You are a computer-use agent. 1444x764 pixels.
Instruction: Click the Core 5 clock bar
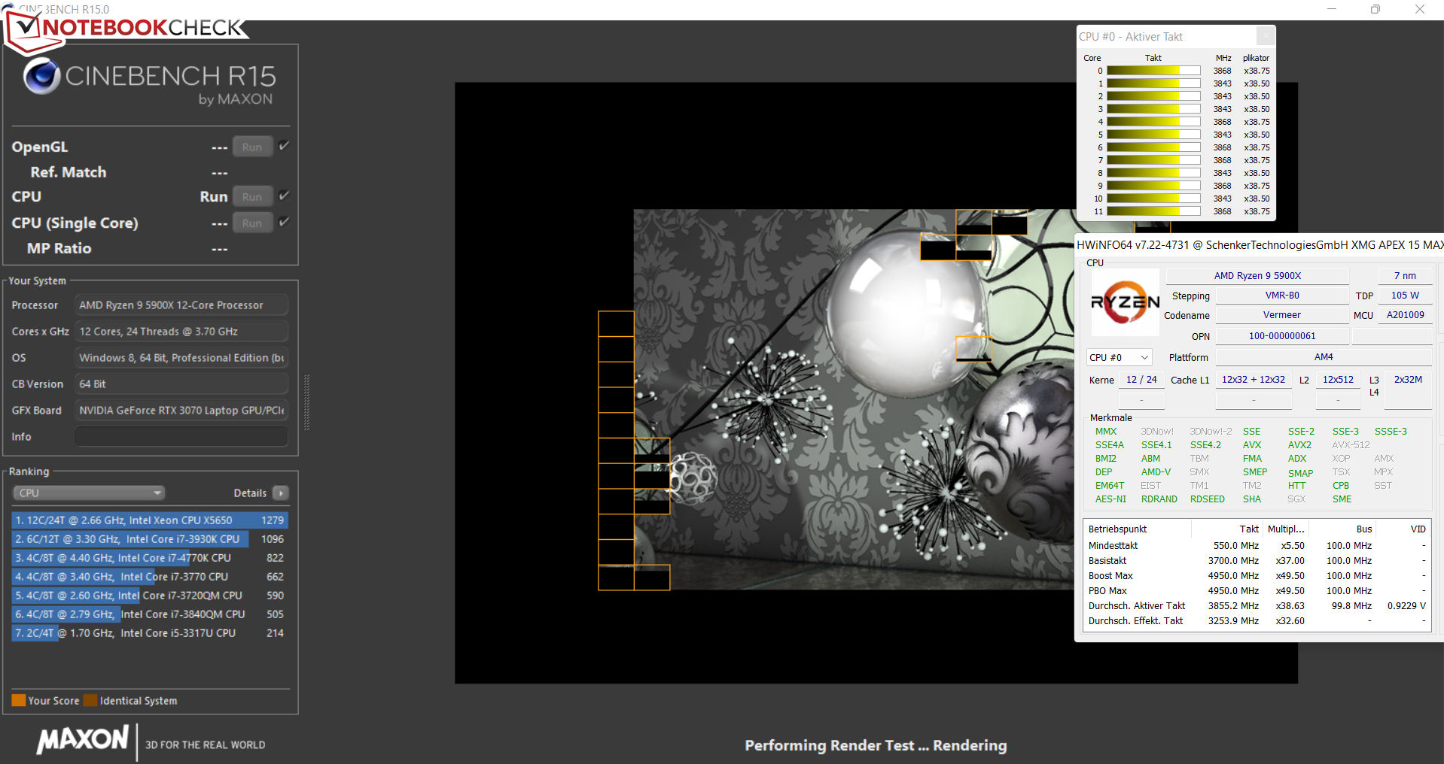(1153, 135)
